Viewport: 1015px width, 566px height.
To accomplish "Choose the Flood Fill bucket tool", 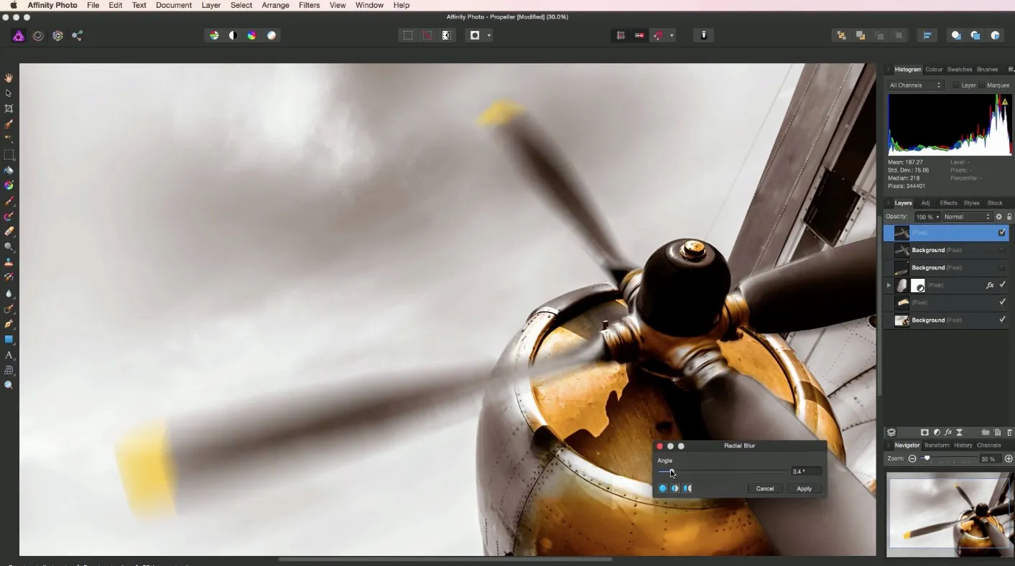I will click(9, 170).
